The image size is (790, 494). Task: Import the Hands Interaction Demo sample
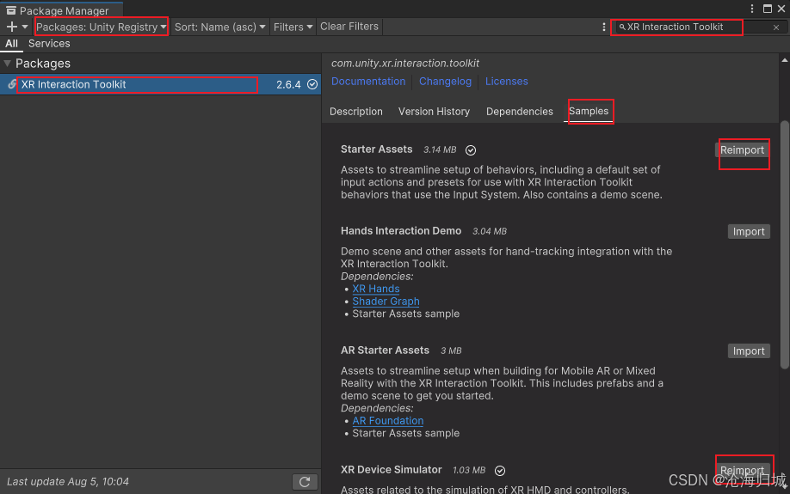pyautogui.click(x=749, y=231)
